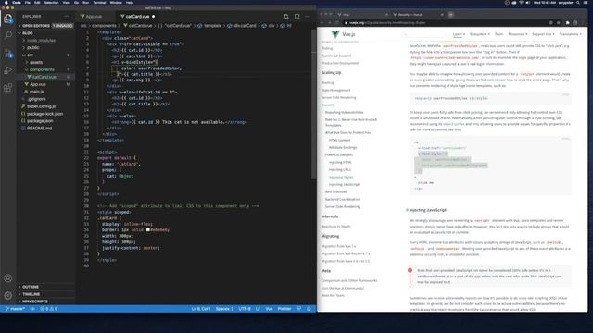Open the Learn dropdown on Vue site

click(x=460, y=34)
